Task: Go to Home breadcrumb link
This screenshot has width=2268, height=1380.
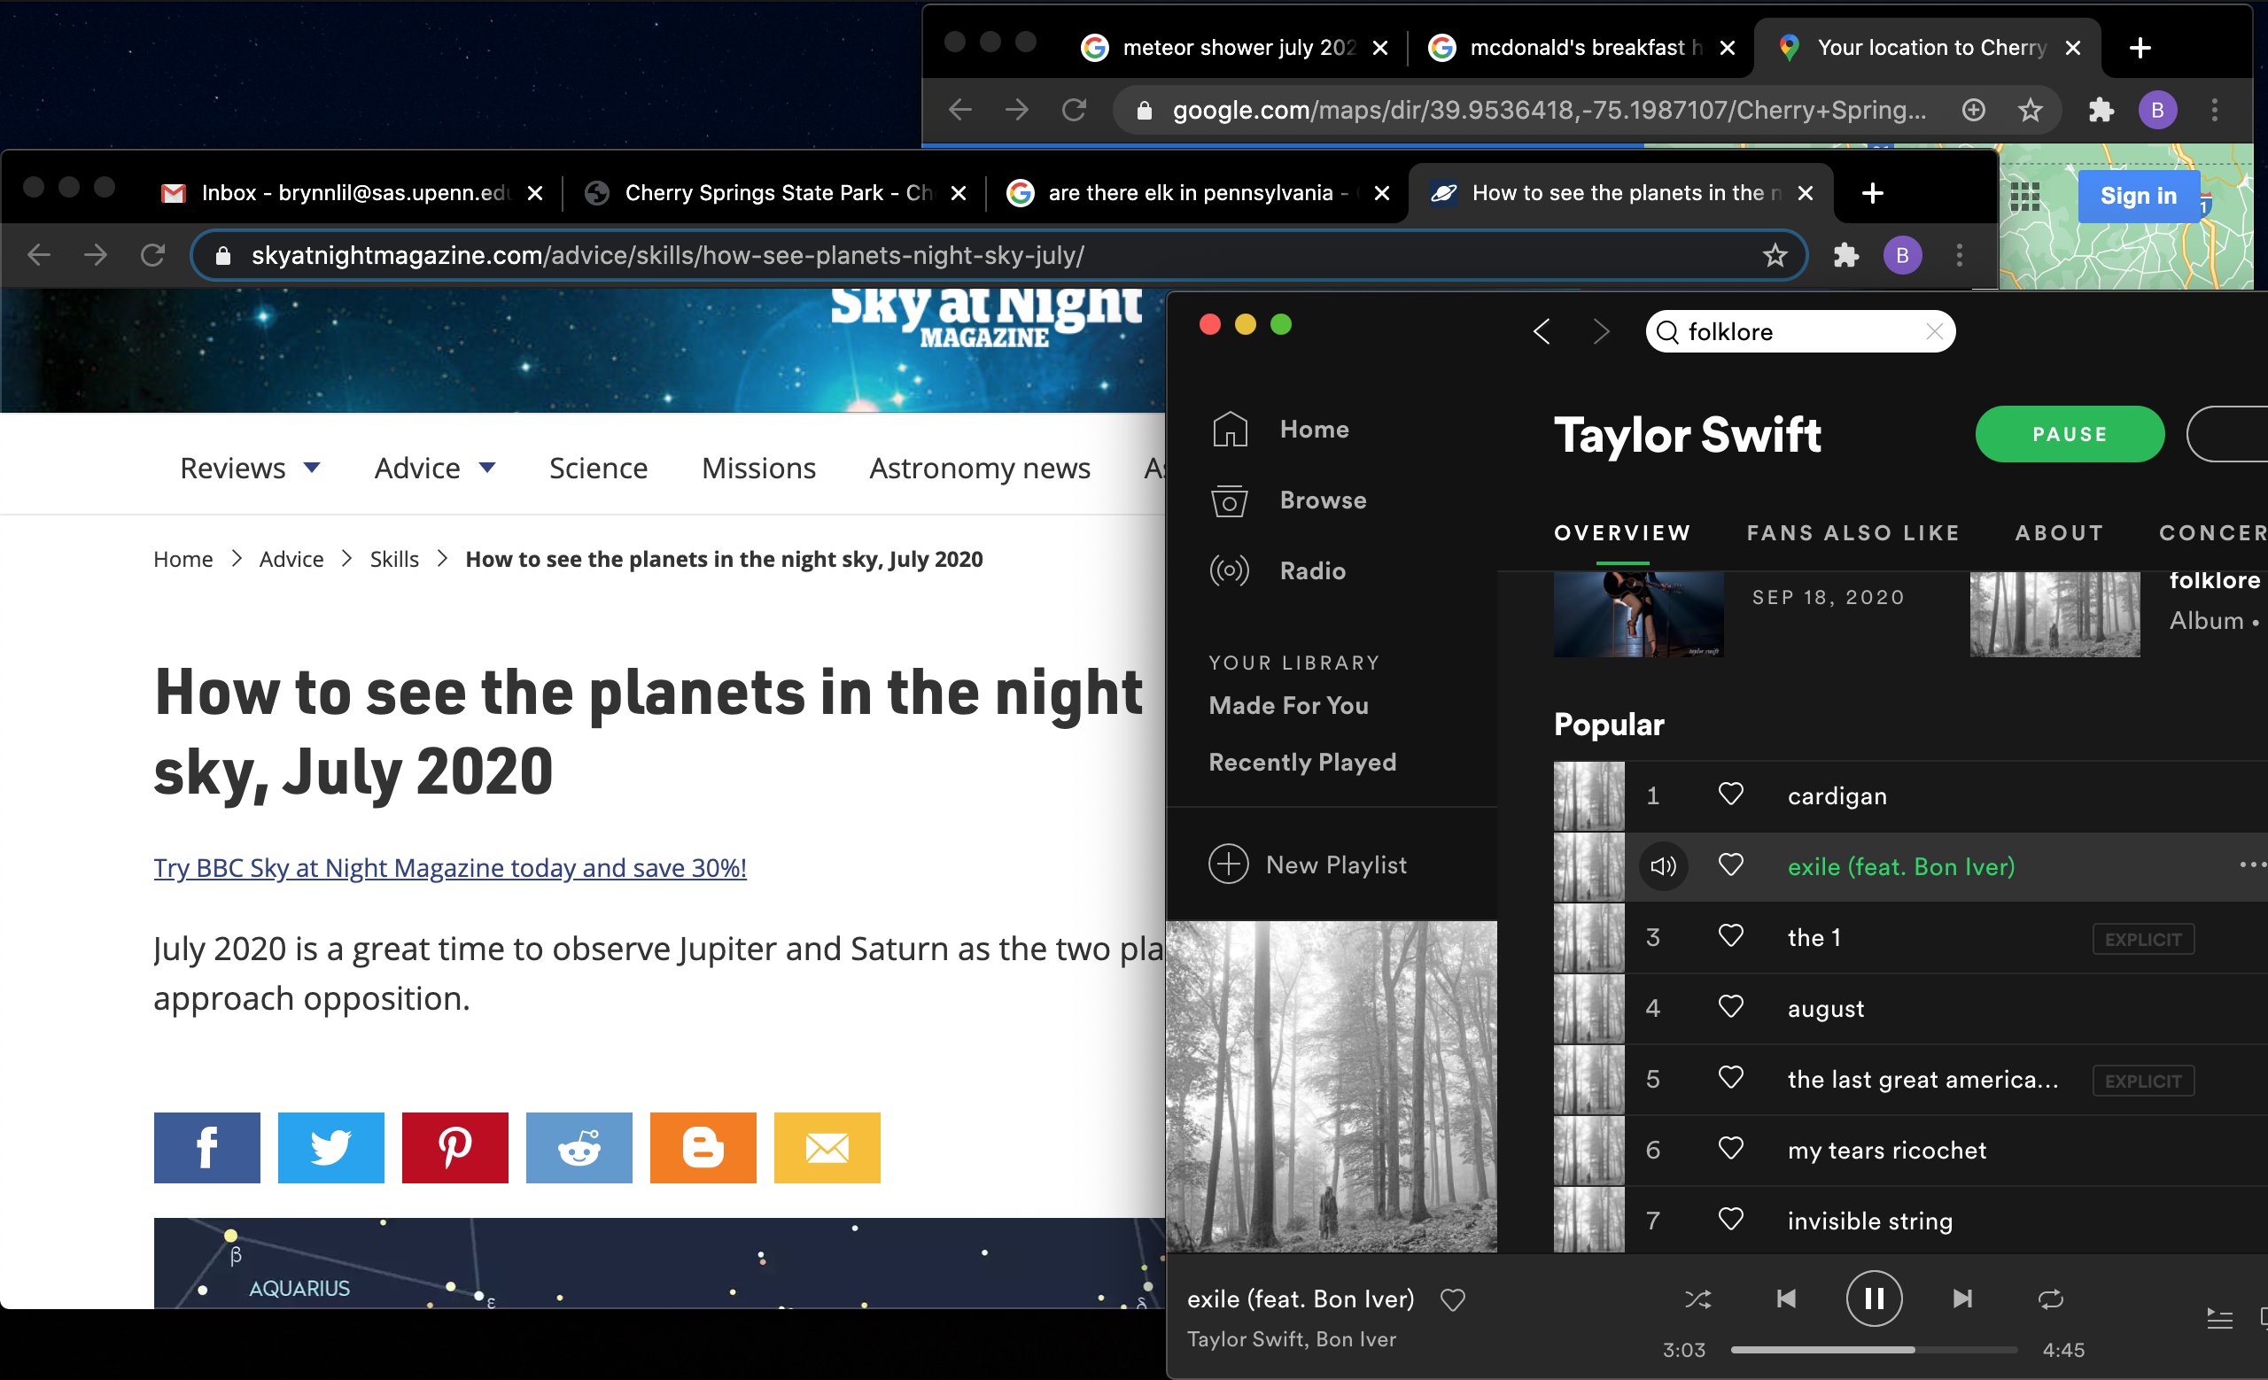Action: (x=183, y=560)
